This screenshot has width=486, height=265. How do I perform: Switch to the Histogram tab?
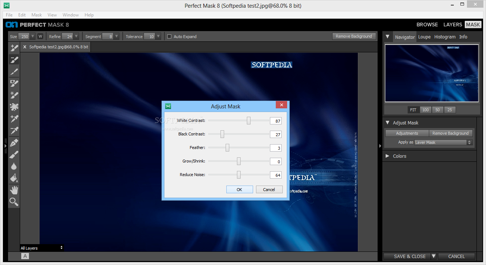pyautogui.click(x=445, y=37)
